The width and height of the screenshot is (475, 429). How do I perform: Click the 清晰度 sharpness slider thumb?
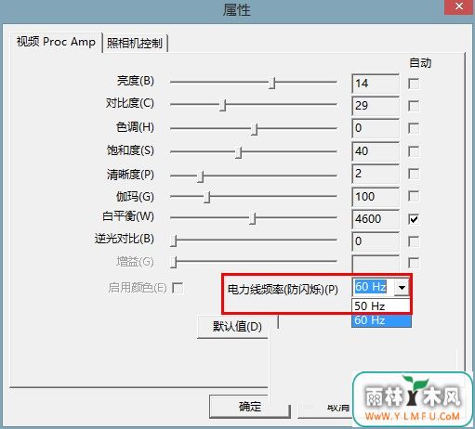201,176
